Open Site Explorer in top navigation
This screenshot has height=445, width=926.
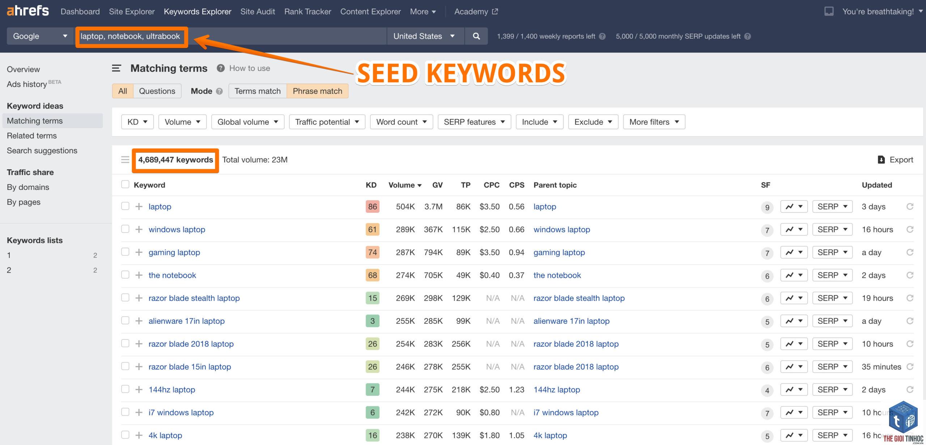point(132,12)
